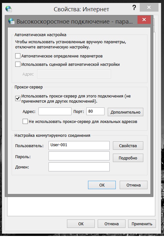
Task: Click the Настройка коммутируемого соединения label
Action: click(x=52, y=135)
